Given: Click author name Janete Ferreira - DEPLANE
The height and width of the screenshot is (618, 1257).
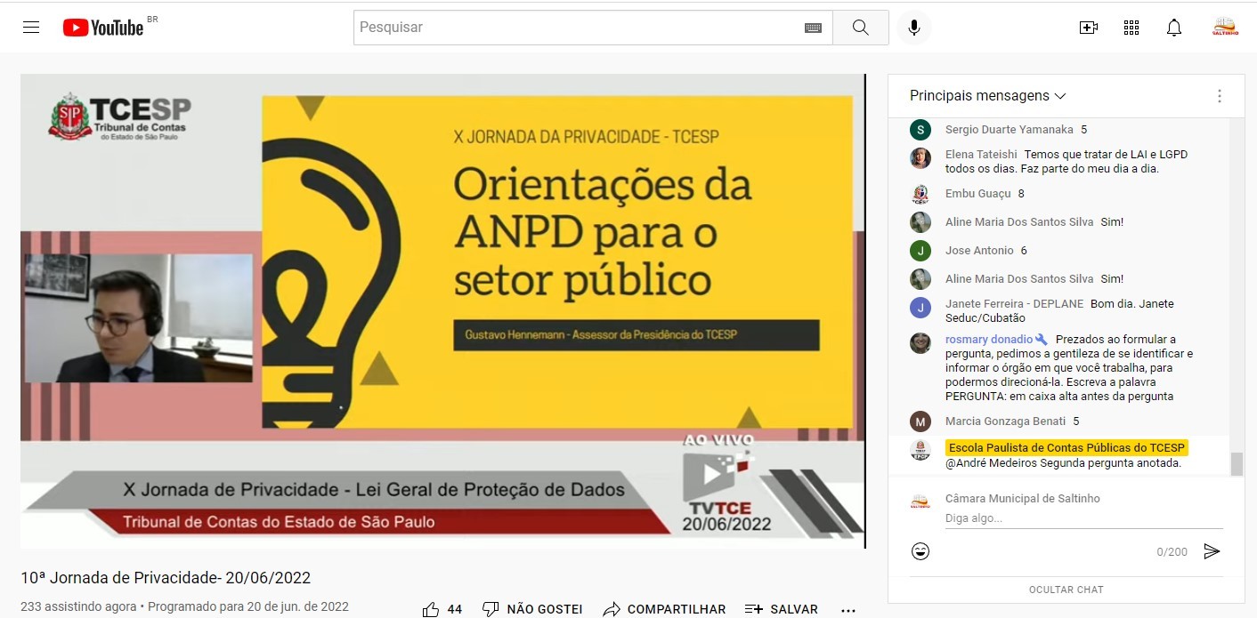Looking at the screenshot, I should click(1014, 304).
